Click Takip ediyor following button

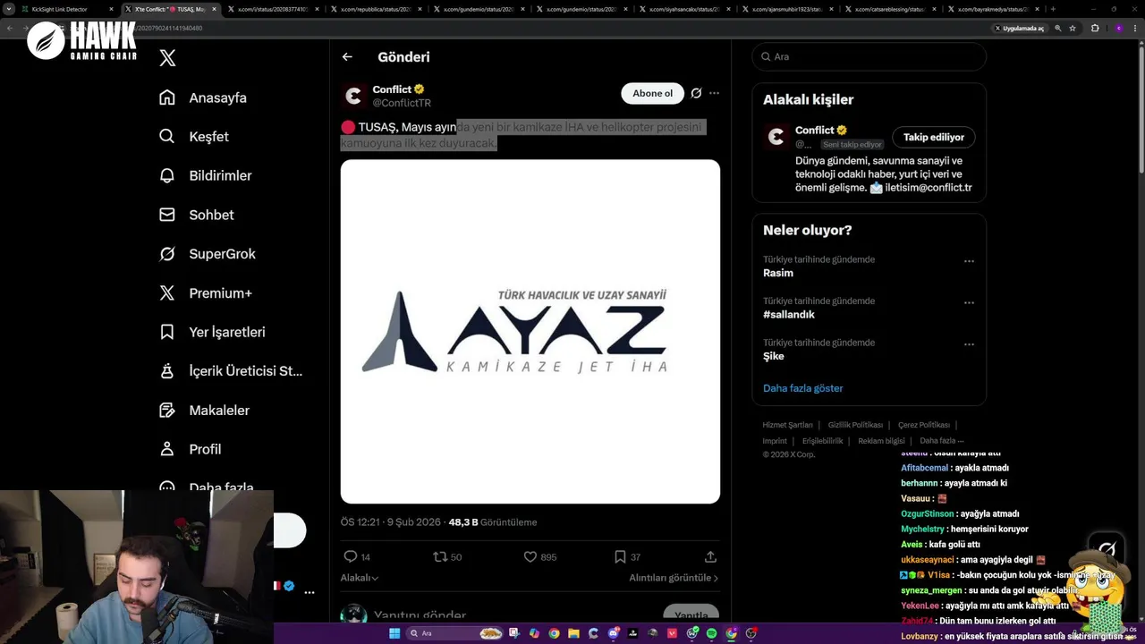[x=933, y=137]
